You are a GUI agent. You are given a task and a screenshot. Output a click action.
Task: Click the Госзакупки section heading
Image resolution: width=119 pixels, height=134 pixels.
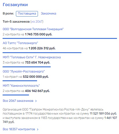pos(15,5)
